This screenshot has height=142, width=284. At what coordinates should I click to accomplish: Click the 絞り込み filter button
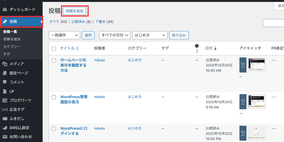pyautogui.click(x=179, y=35)
